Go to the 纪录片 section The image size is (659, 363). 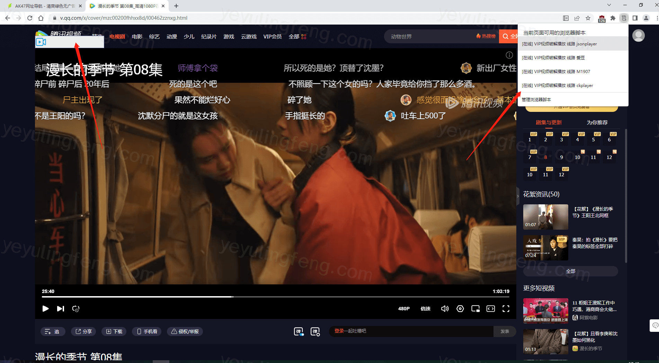(209, 36)
